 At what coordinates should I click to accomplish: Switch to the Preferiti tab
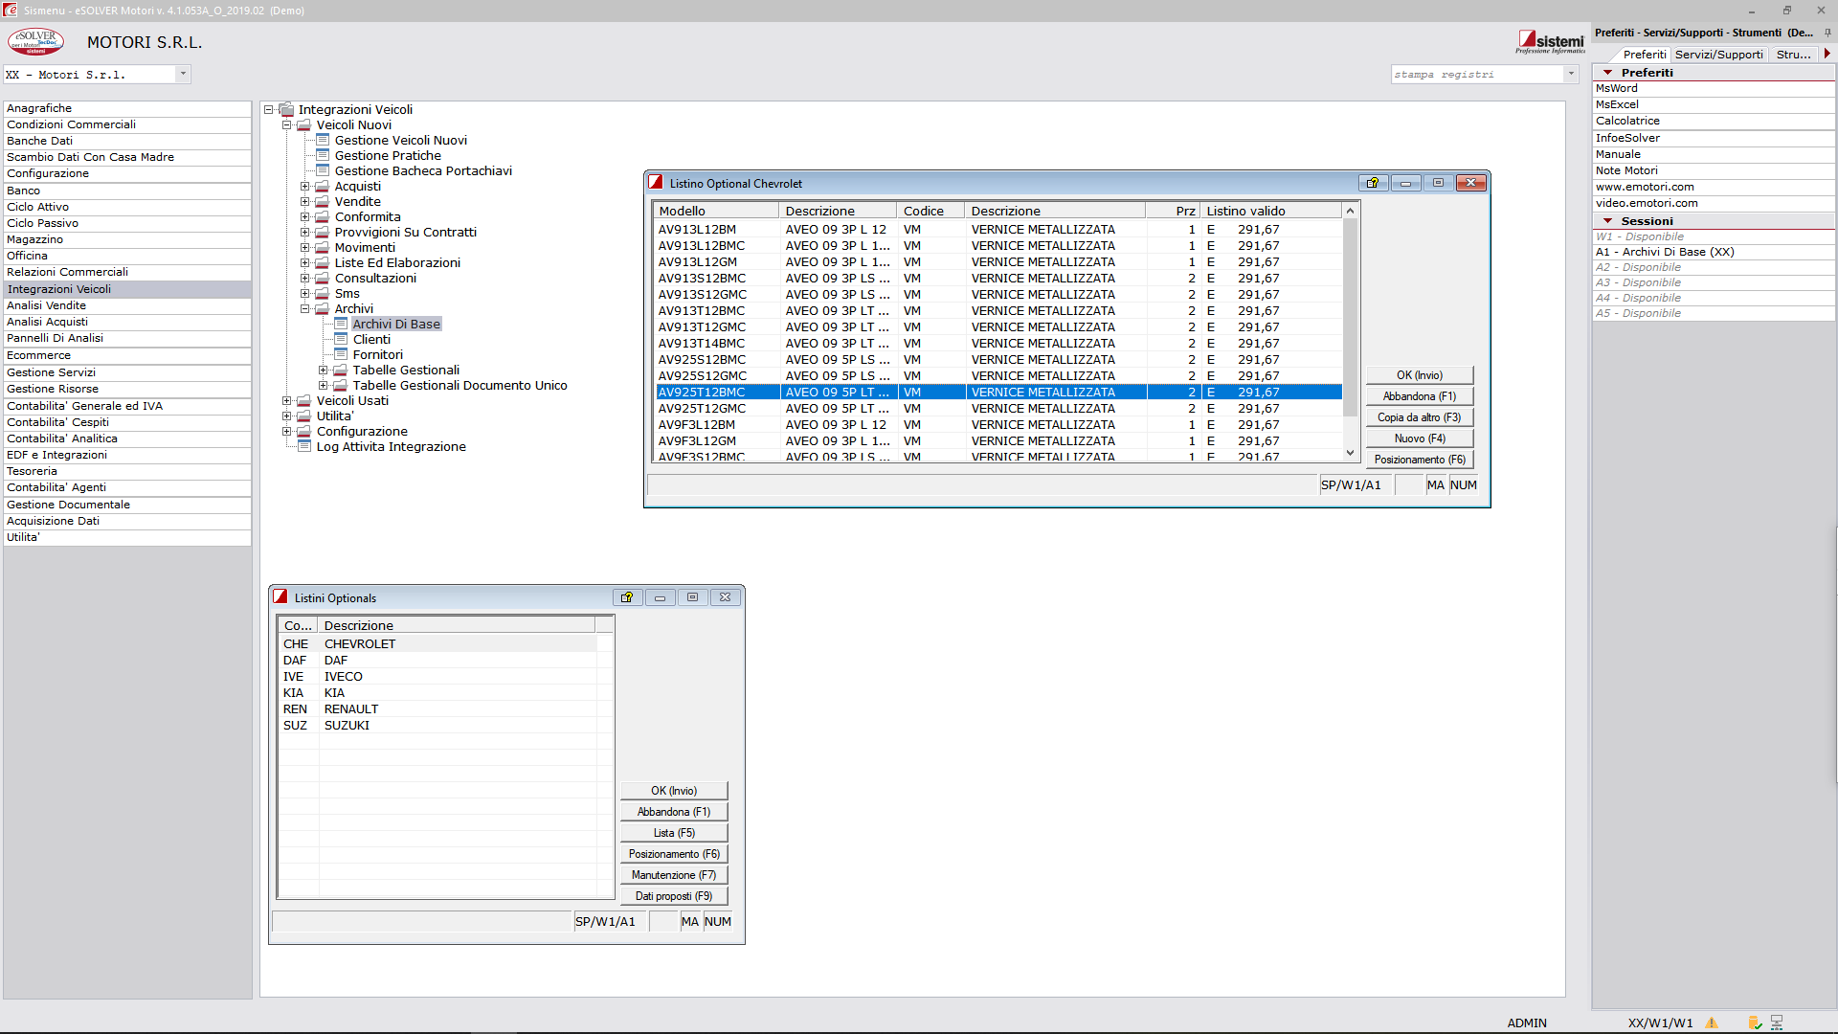pyautogui.click(x=1644, y=55)
